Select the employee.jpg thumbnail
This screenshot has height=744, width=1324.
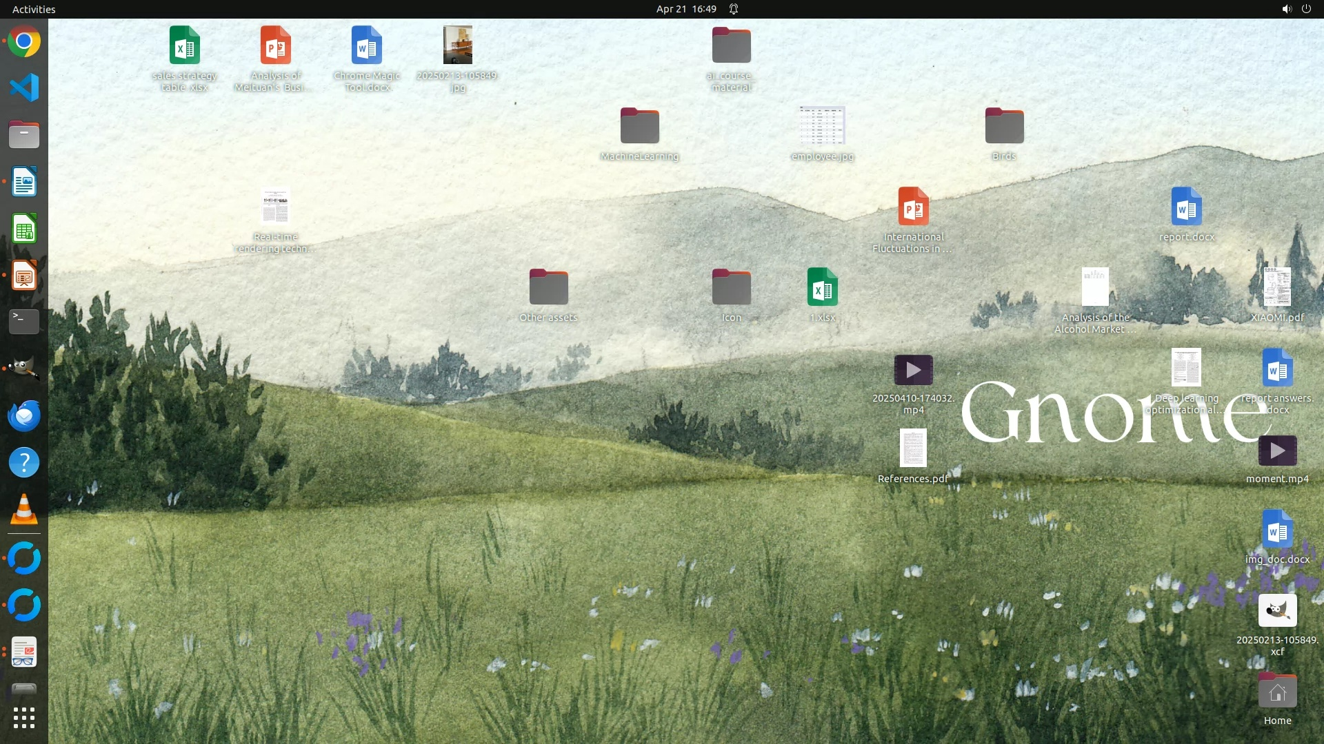822,126
